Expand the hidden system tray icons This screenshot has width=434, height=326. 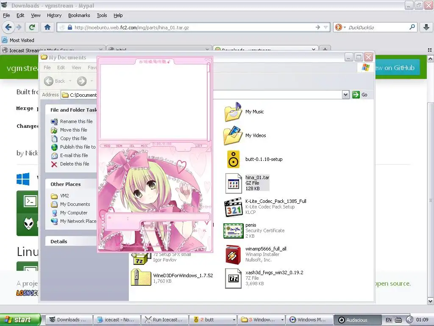click(409, 320)
